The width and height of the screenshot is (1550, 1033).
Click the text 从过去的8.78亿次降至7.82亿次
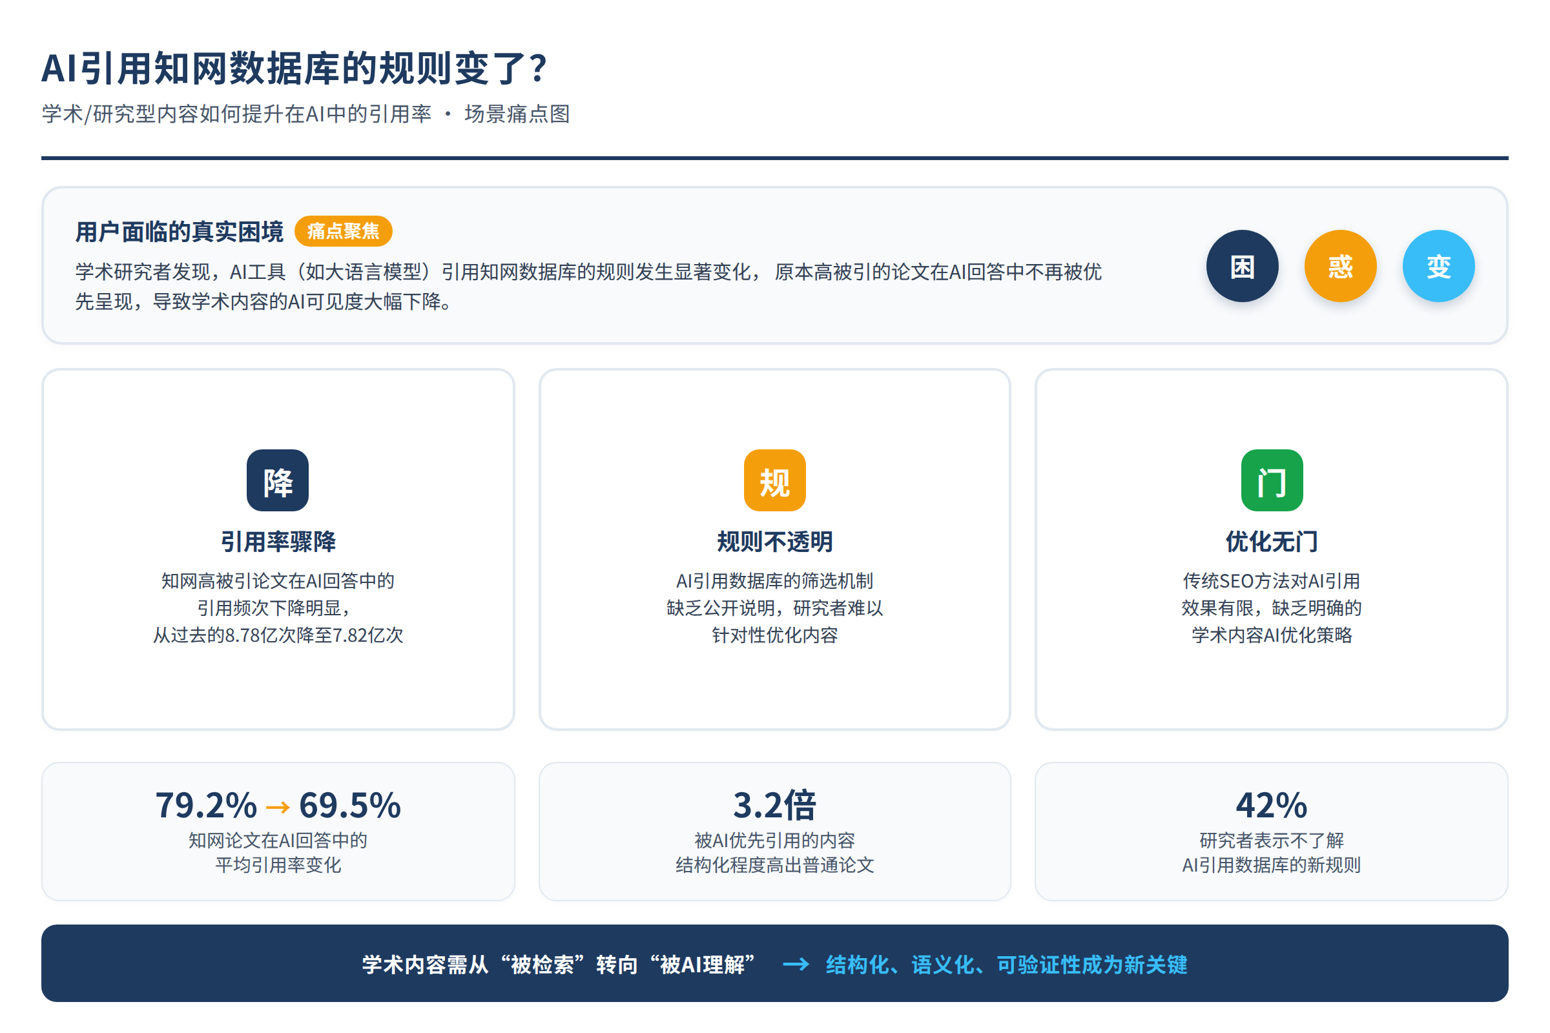pyautogui.click(x=278, y=635)
